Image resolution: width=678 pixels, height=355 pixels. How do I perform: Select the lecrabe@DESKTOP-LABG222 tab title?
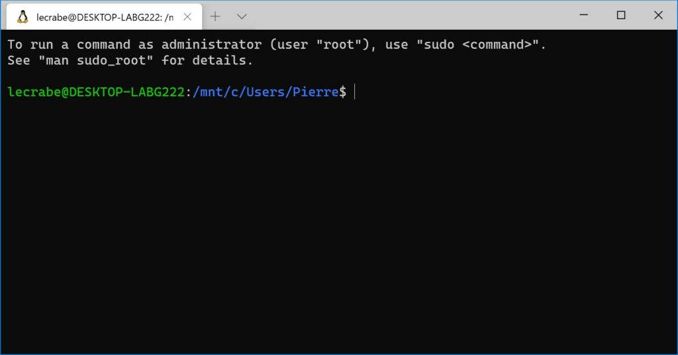tap(105, 17)
